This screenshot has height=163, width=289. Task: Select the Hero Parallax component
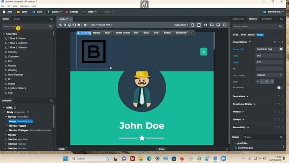15,75
